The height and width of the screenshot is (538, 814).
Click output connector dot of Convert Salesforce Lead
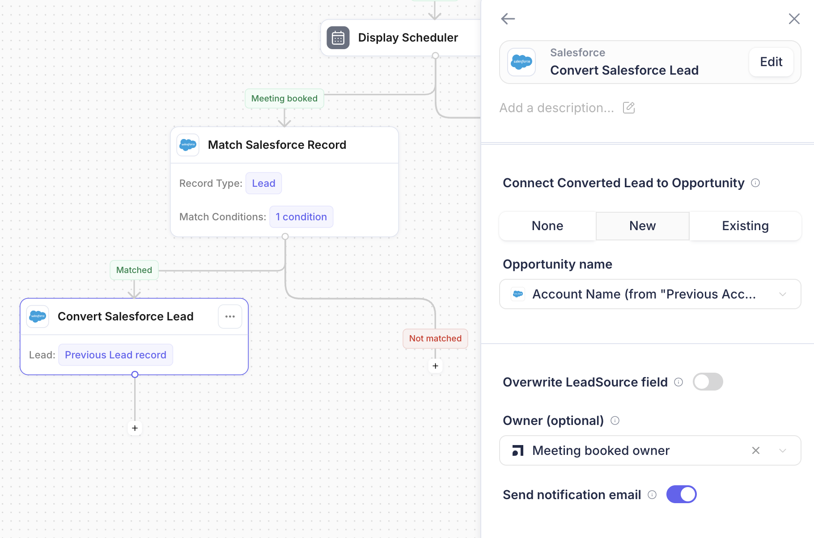pos(135,374)
